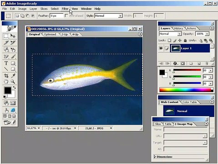Click the color spectrum ramp bar

click(186, 90)
